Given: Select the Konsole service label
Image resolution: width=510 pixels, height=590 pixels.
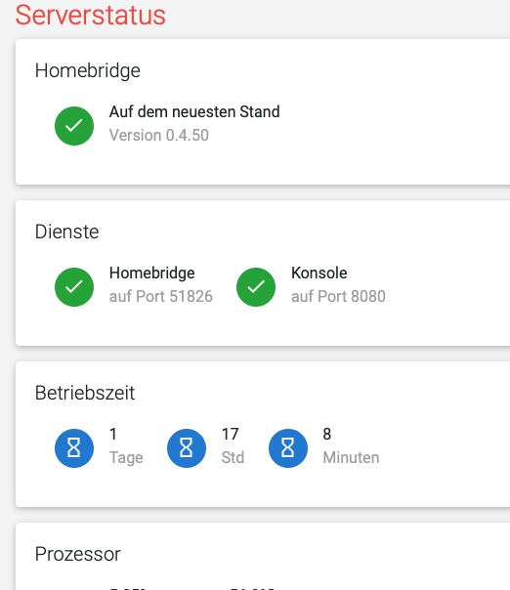Looking at the screenshot, I should pyautogui.click(x=319, y=273).
